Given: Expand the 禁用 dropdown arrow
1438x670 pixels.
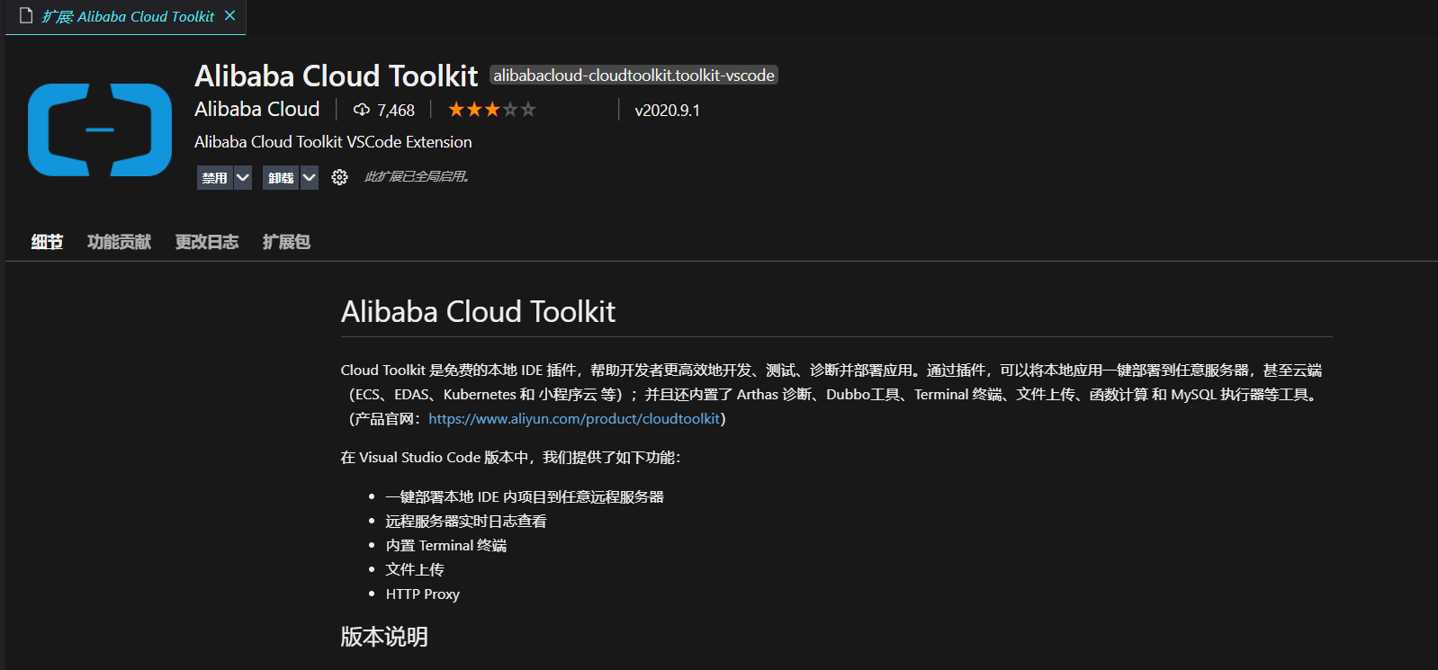Looking at the screenshot, I should coord(243,177).
